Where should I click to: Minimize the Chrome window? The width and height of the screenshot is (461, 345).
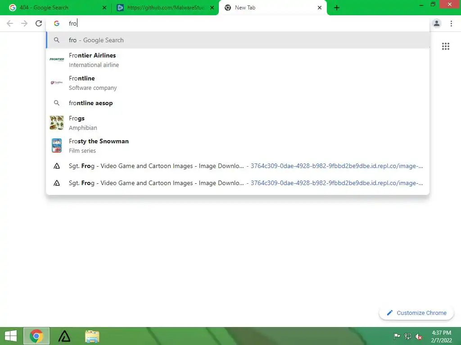[421, 4]
